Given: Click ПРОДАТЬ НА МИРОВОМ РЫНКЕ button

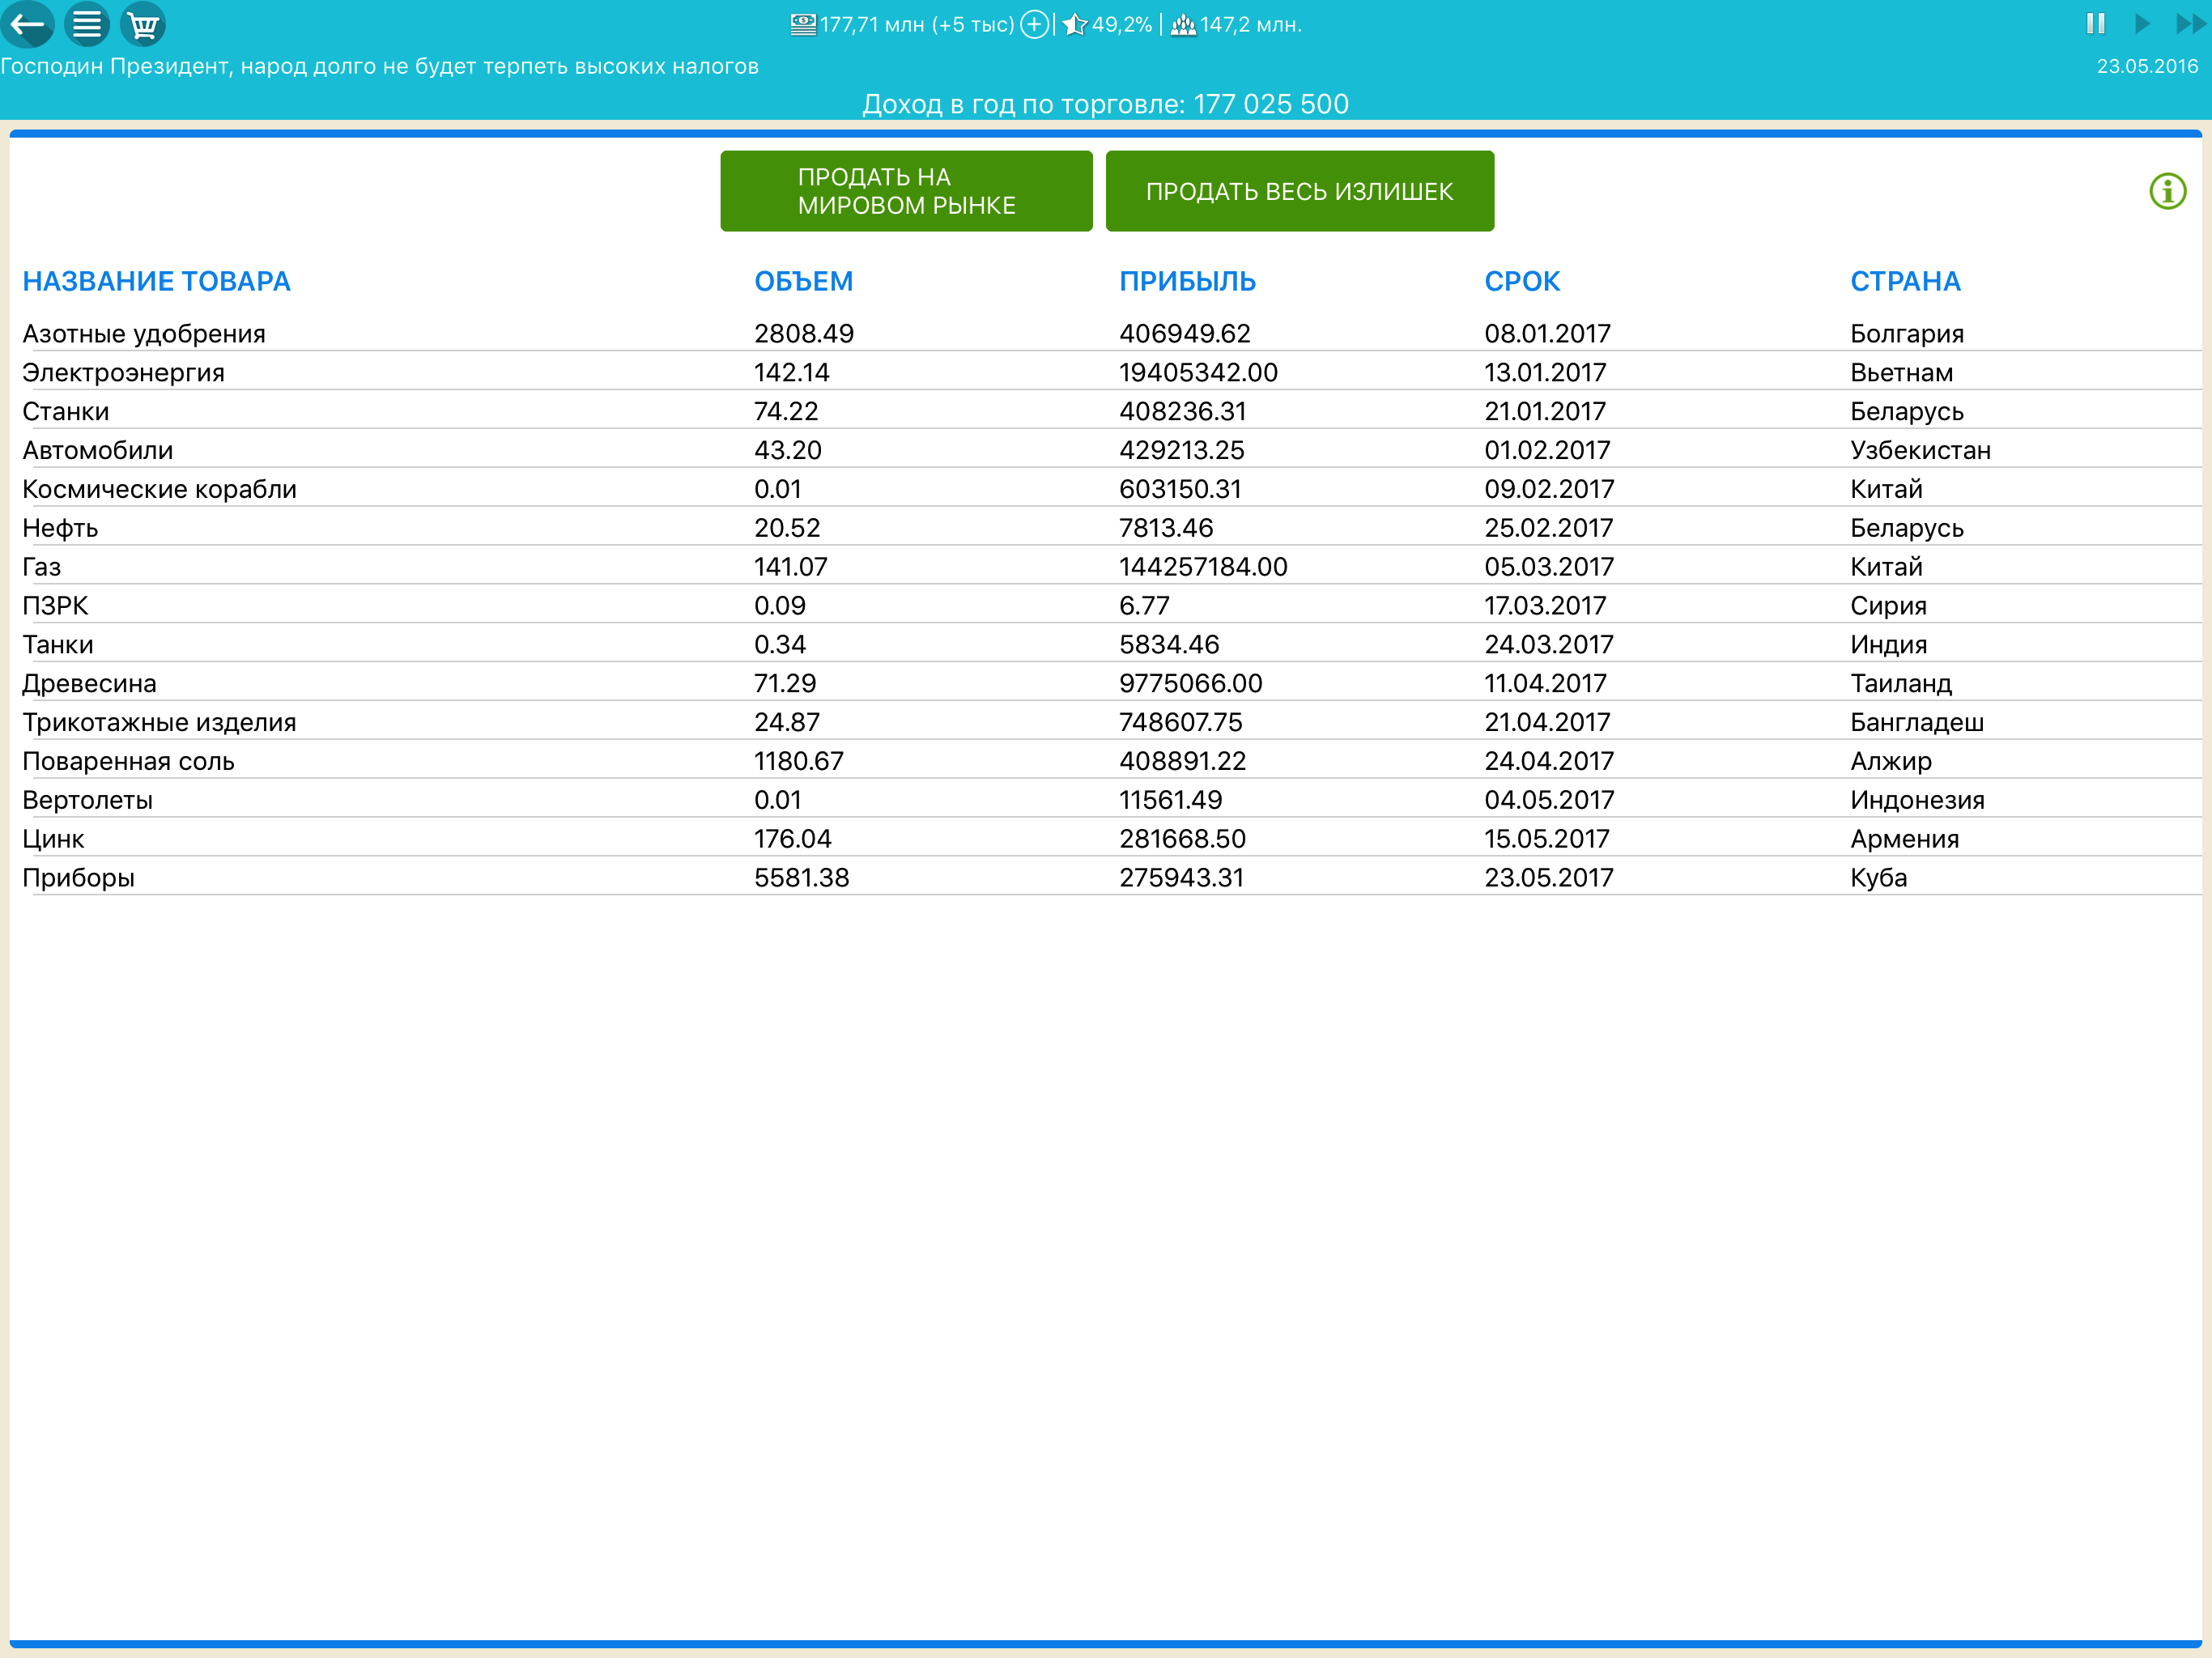Looking at the screenshot, I should (906, 191).
